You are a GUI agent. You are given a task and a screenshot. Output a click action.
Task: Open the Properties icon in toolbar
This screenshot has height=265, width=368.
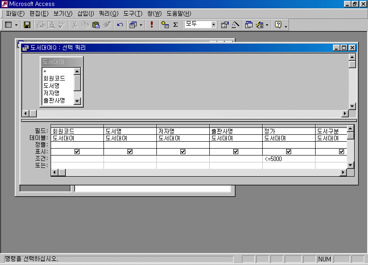tap(225, 25)
